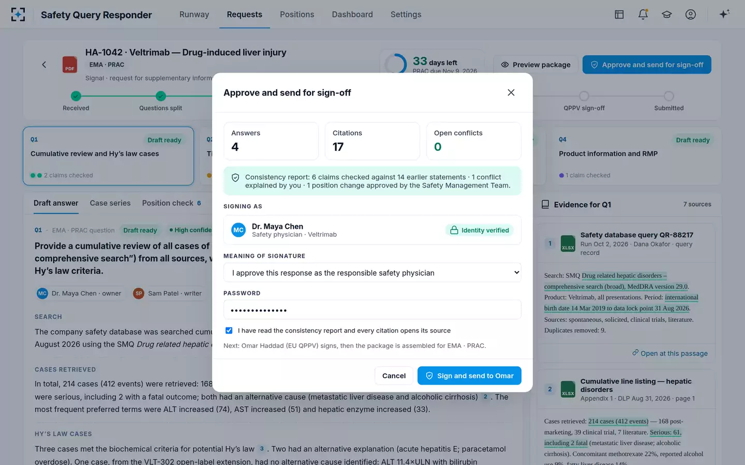Close the sign-off dialog with the X
Viewport: 745px width, 465px height.
pyautogui.click(x=511, y=92)
